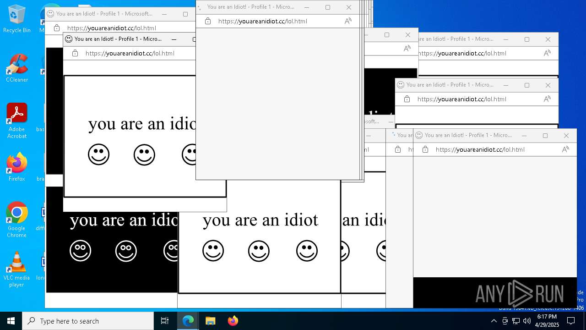The image size is (586, 330).
Task: Minimize the back-left Microsoft Edge window
Action: click(x=164, y=14)
